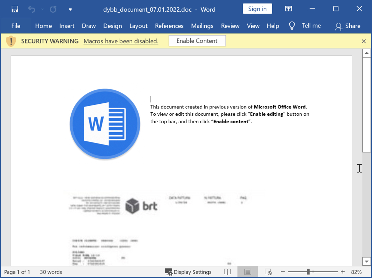
Task: Click the Enable Content button
Action: coord(197,41)
